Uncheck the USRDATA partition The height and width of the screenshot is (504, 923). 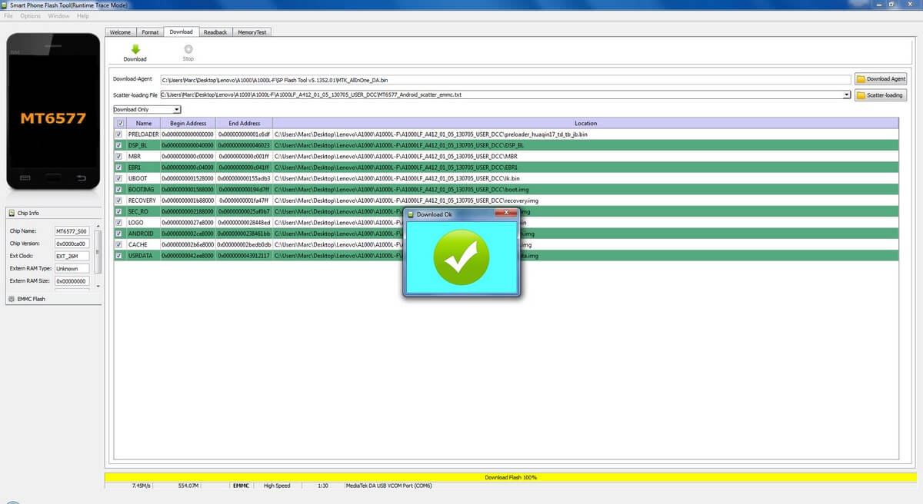tap(118, 255)
